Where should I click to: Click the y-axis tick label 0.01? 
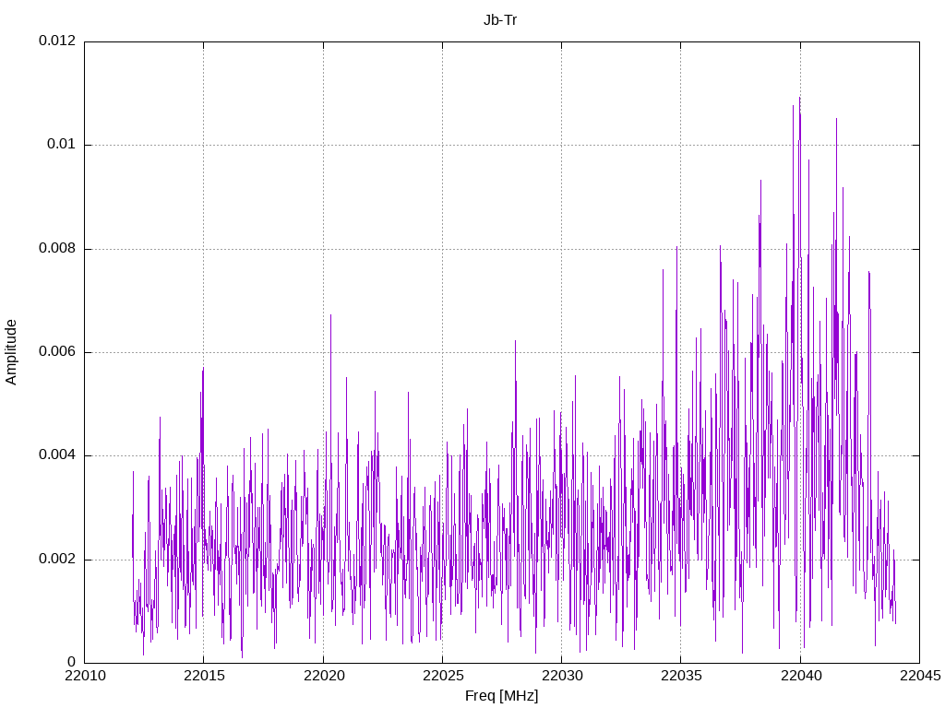[62, 145]
